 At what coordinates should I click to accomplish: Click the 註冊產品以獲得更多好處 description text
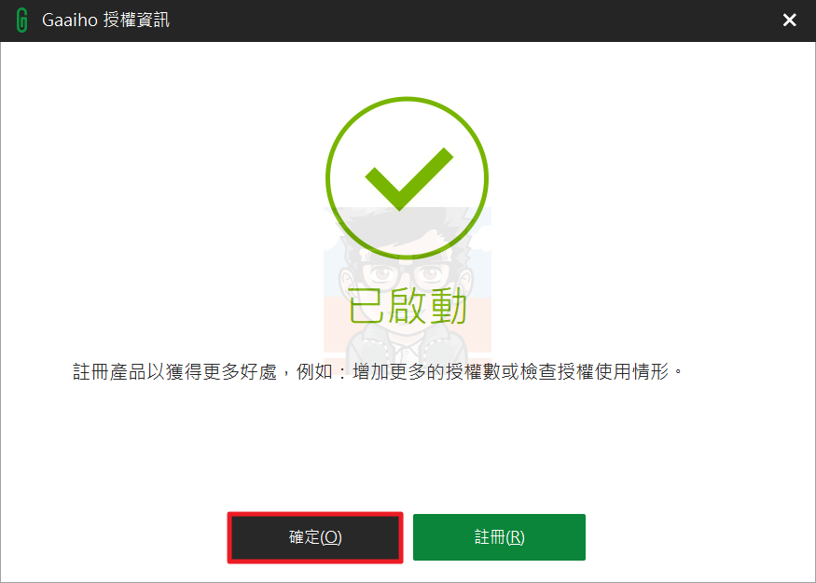174,371
